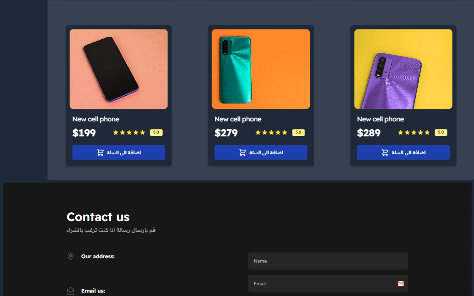
Task: Open the green phone product image
Action: coord(261,69)
